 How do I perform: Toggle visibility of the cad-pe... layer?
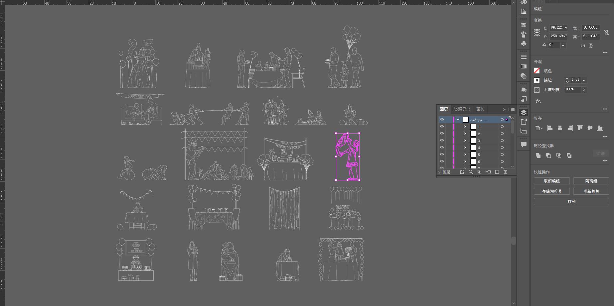click(x=442, y=120)
